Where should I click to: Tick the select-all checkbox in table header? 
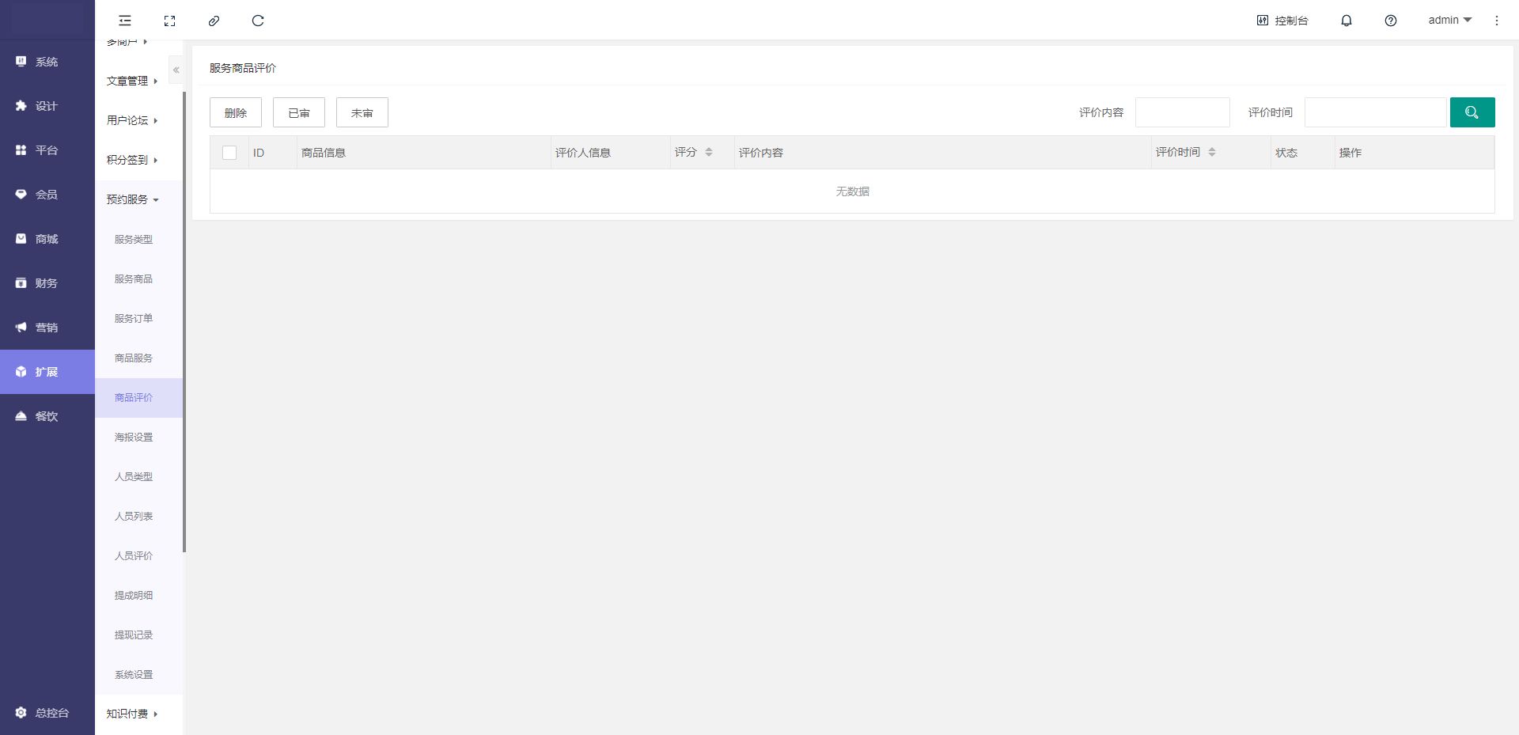click(x=229, y=153)
